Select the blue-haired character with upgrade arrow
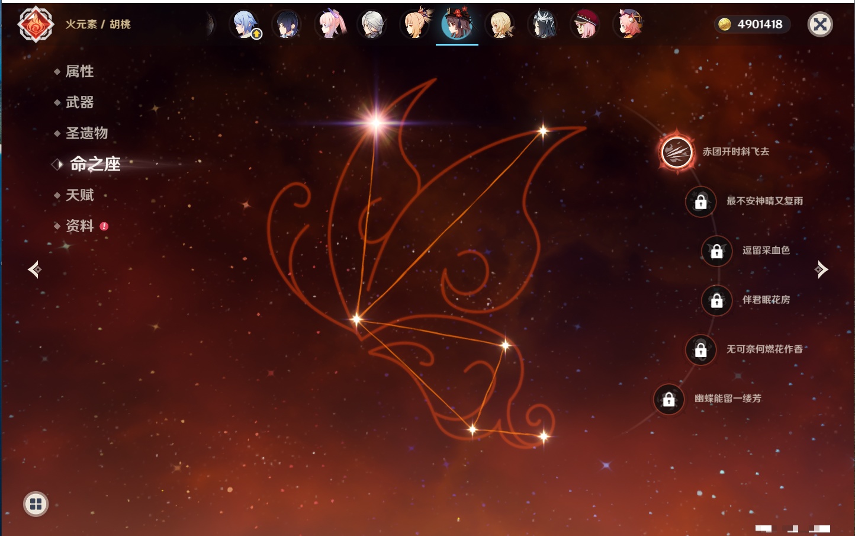 click(x=245, y=24)
